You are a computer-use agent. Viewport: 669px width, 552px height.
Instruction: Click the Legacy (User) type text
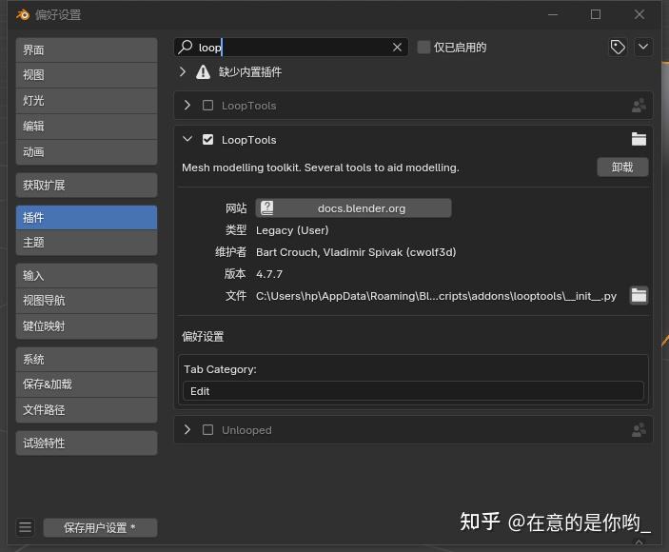tap(292, 230)
